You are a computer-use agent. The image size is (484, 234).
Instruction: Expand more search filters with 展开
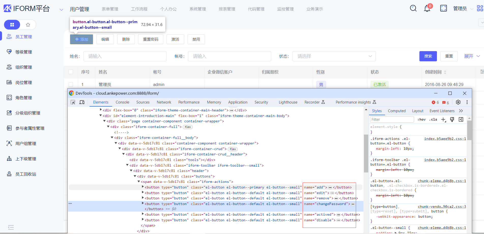tap(472, 56)
